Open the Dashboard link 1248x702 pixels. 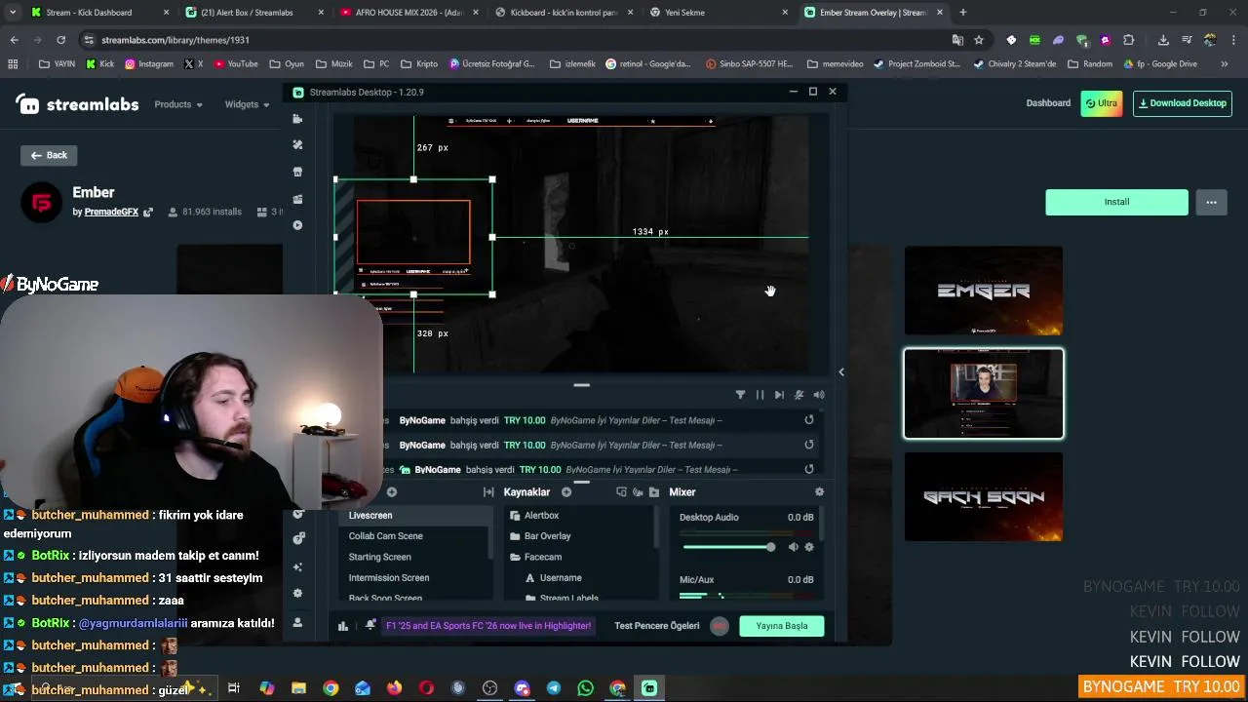[x=1048, y=103]
